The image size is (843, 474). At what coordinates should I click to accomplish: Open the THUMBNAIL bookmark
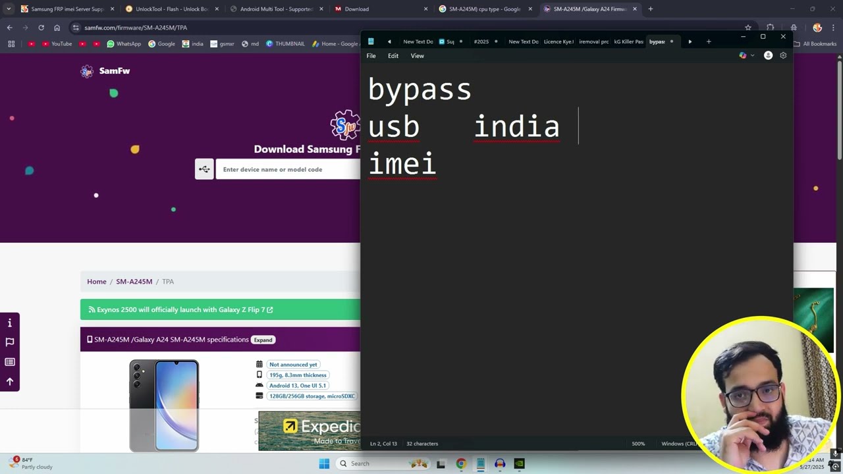285,44
